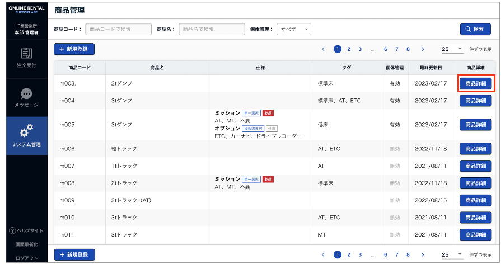Click ログアウト in the sidebar
501x264 pixels.
pyautogui.click(x=26, y=258)
